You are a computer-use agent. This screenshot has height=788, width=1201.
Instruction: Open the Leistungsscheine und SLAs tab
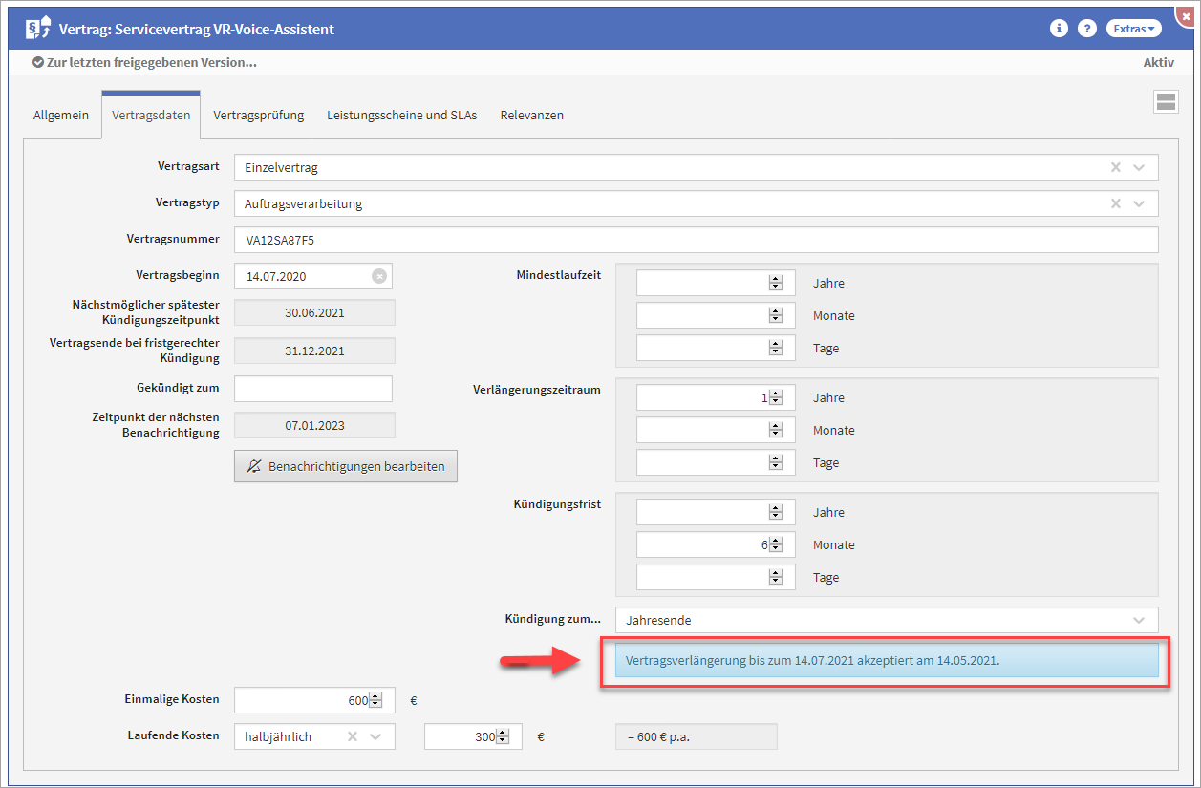401,115
